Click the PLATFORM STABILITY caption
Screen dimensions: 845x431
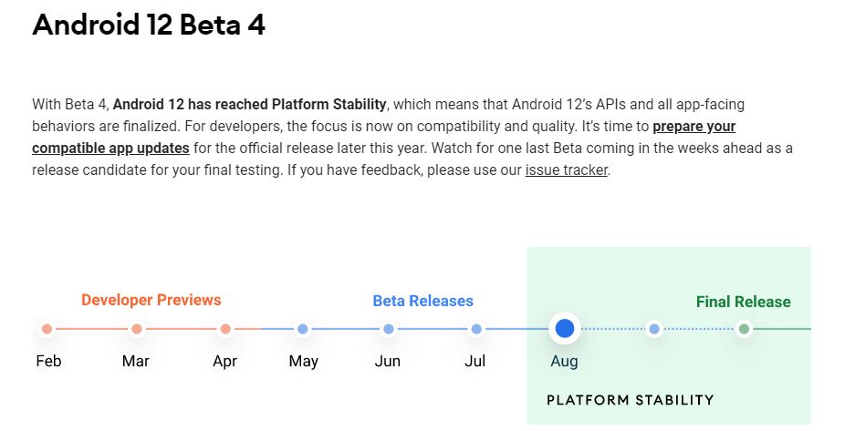(631, 400)
